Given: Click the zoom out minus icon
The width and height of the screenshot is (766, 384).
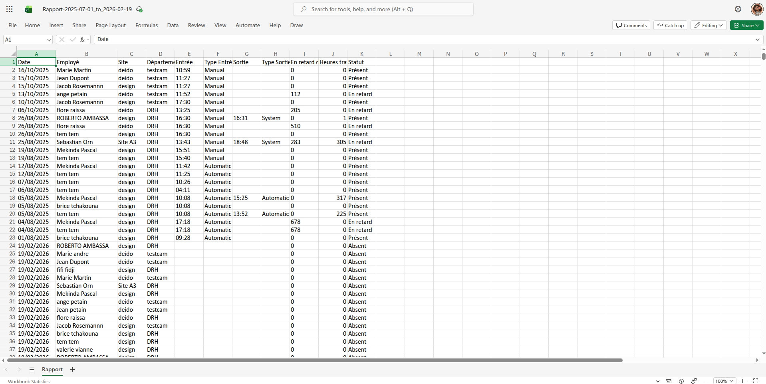Looking at the screenshot, I should pyautogui.click(x=706, y=381).
